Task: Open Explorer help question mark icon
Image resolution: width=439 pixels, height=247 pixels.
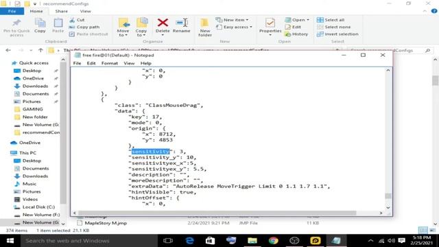Action: pyautogui.click(x=434, y=11)
